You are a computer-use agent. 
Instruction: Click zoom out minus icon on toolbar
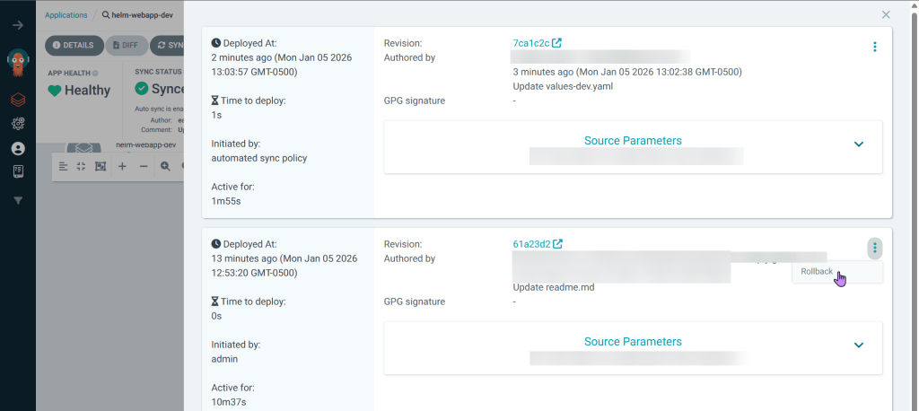tap(144, 166)
